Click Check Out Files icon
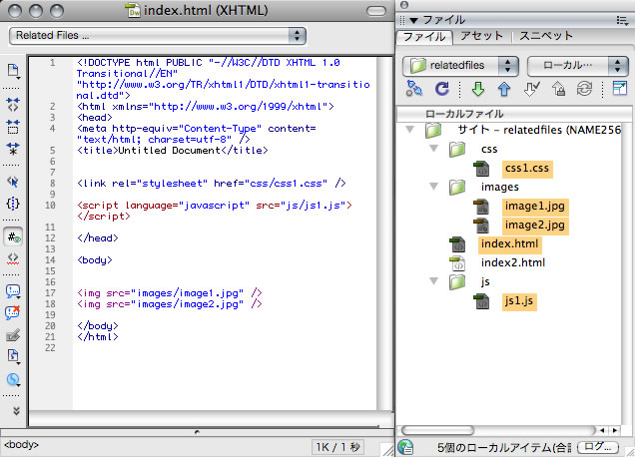The height and width of the screenshot is (457, 635). [531, 89]
